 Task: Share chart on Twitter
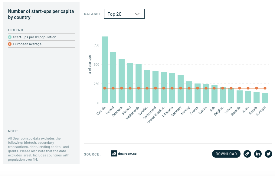pyautogui.click(x=268, y=154)
